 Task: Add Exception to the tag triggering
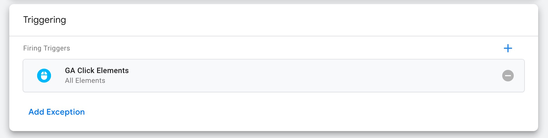coord(57,112)
